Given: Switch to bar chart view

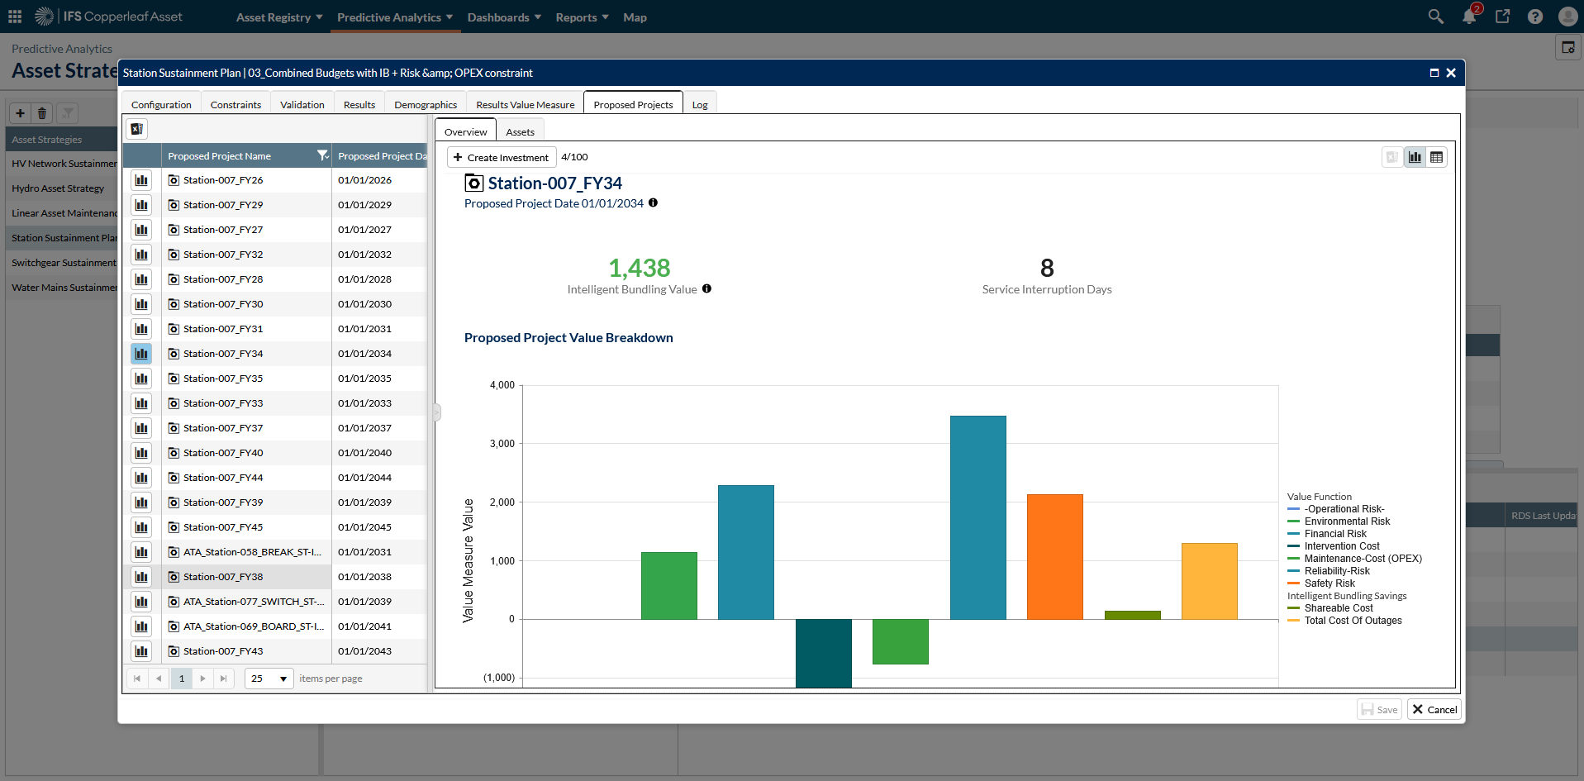Looking at the screenshot, I should point(1415,157).
